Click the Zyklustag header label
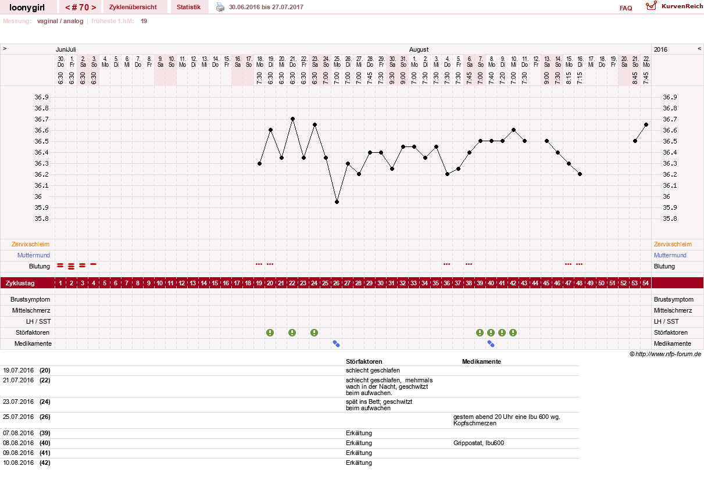The image size is (704, 498). [20, 283]
